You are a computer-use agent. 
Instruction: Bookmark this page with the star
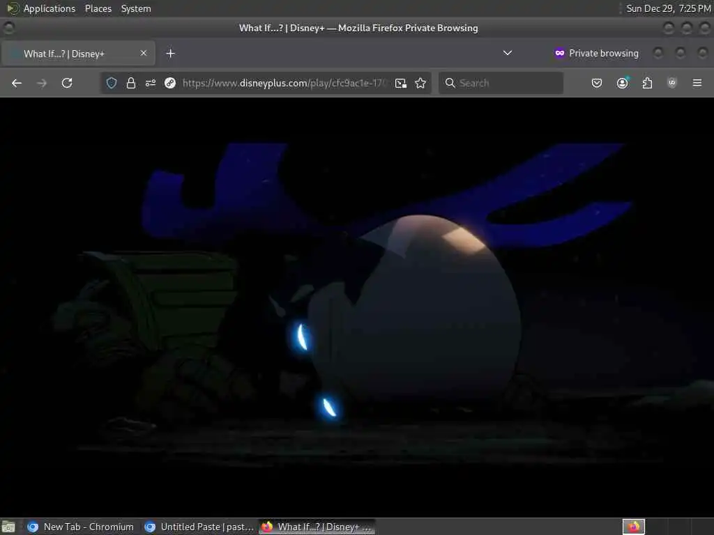click(420, 83)
